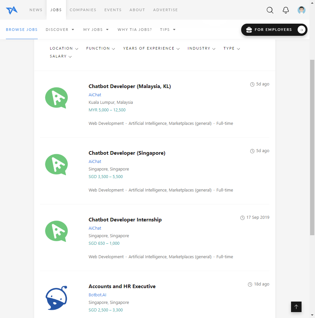Click the vertical page scrollbar thumb

click(x=312, y=148)
